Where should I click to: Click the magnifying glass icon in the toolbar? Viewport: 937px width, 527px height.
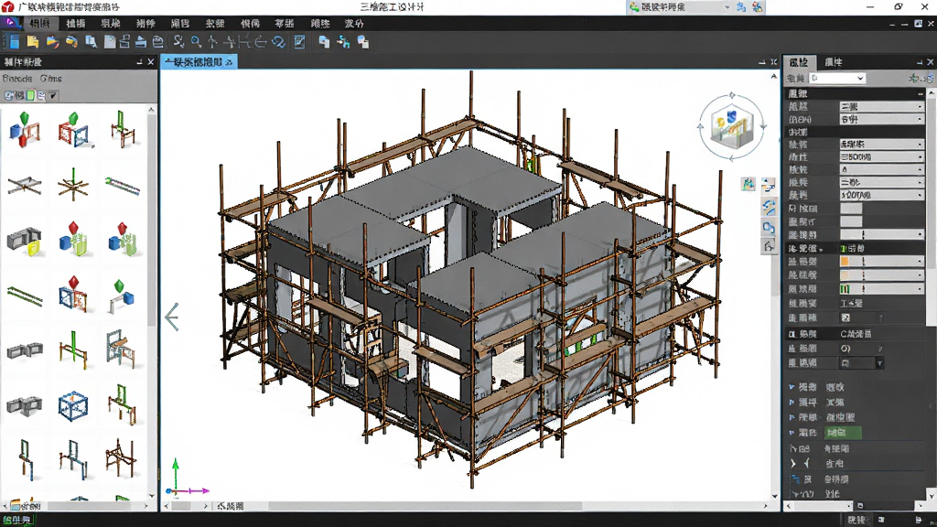[196, 42]
